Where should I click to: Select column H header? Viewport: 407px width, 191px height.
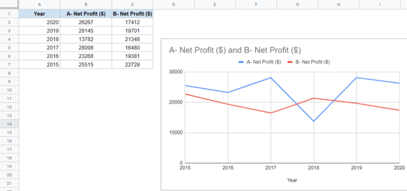[339, 4]
